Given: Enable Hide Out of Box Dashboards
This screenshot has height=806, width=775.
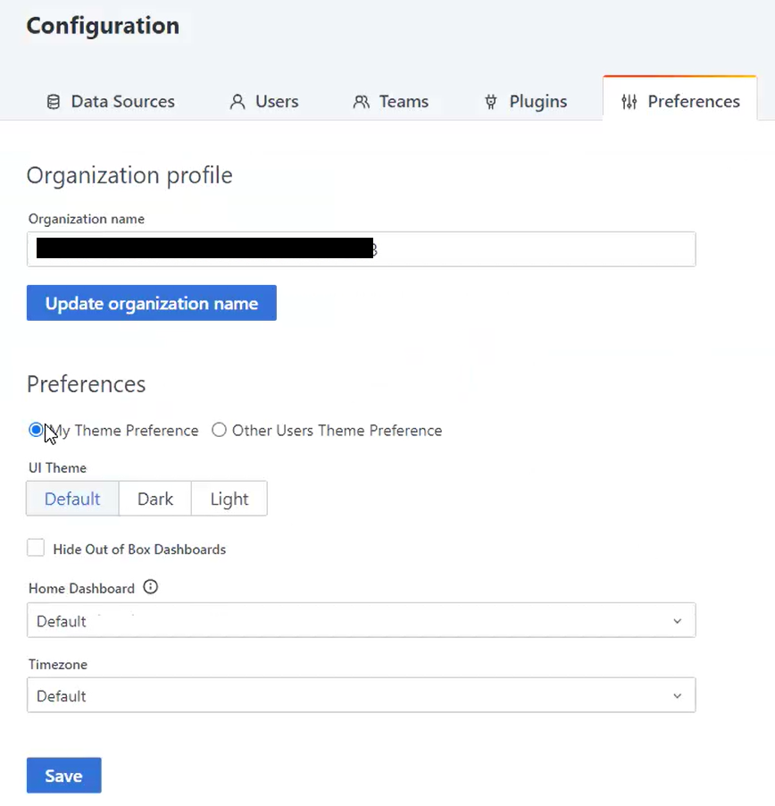Looking at the screenshot, I should [36, 549].
